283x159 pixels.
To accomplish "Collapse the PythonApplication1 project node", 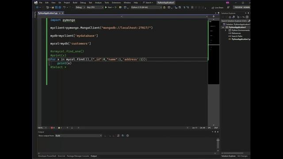I will click(223, 27).
